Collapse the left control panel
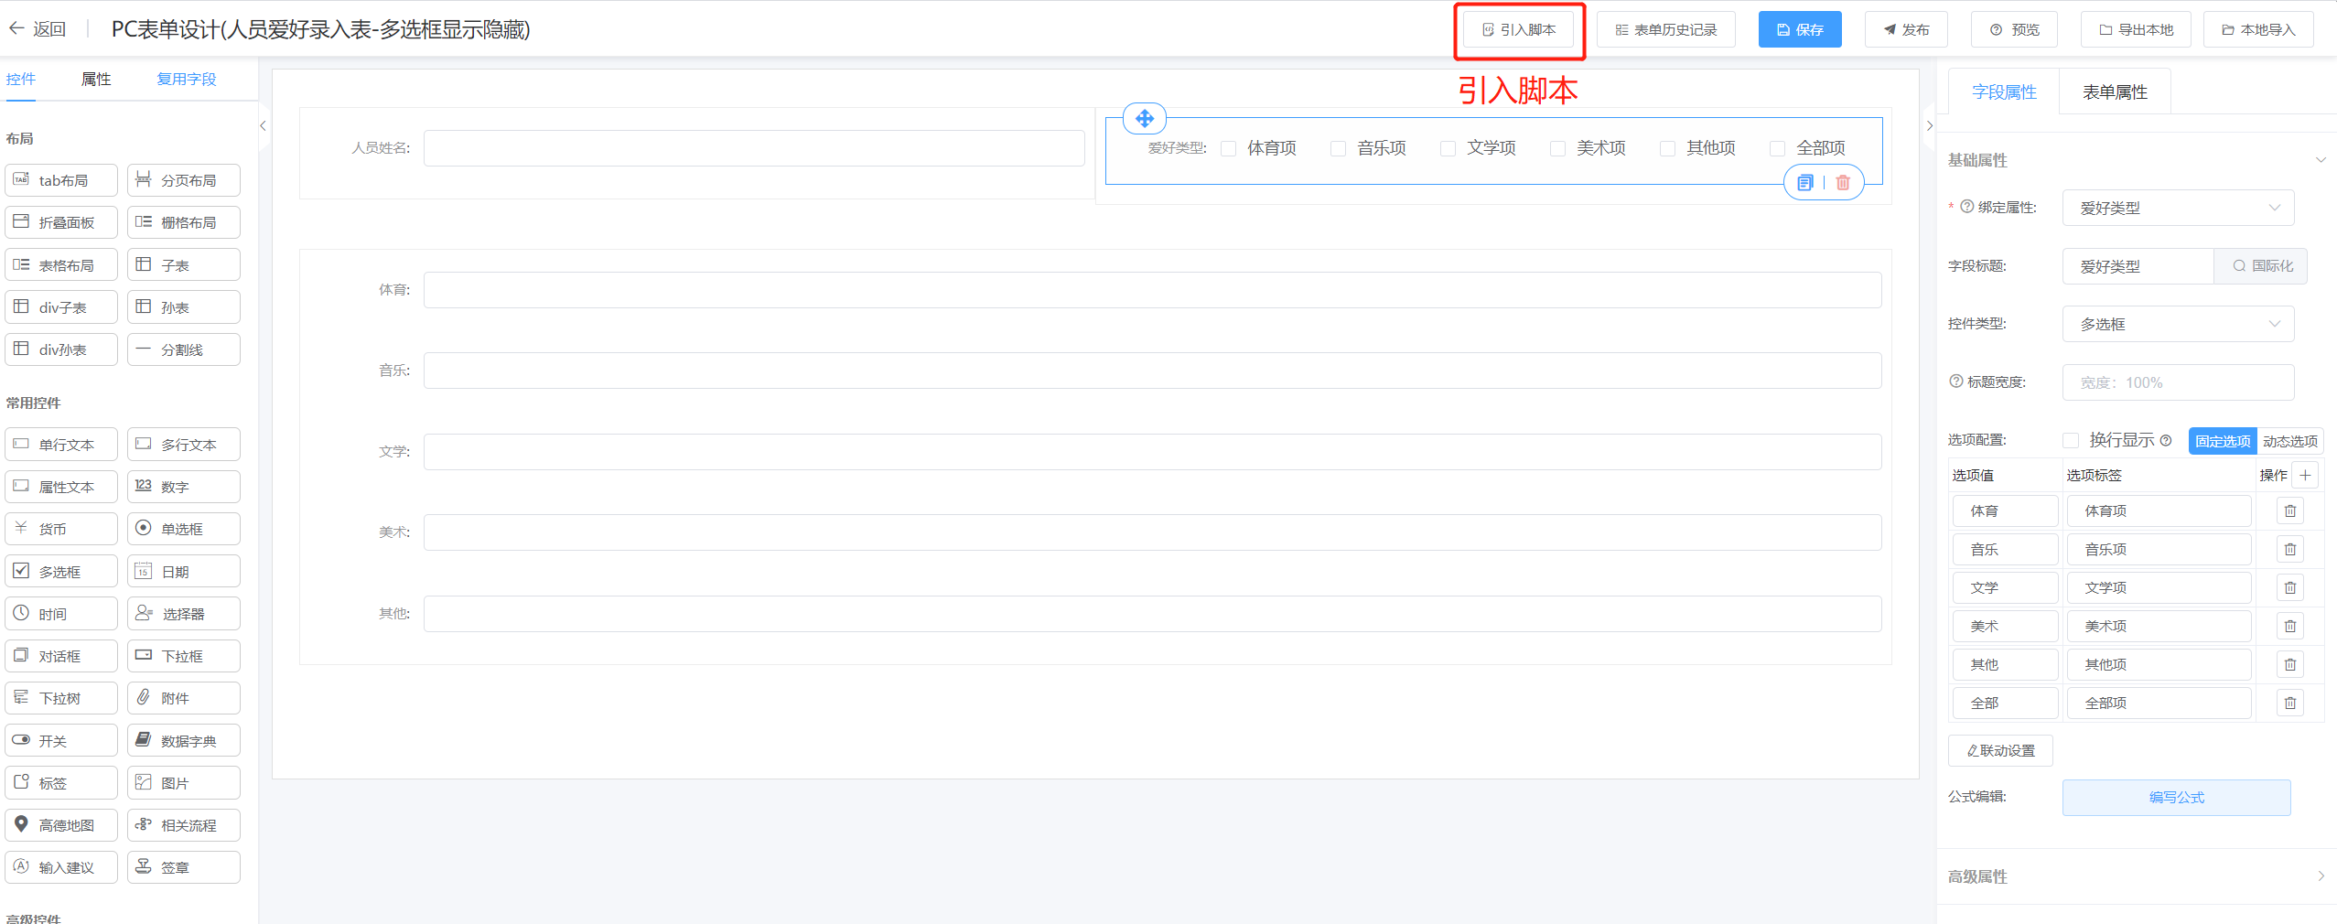Image resolution: width=2337 pixels, height=924 pixels. click(x=263, y=125)
